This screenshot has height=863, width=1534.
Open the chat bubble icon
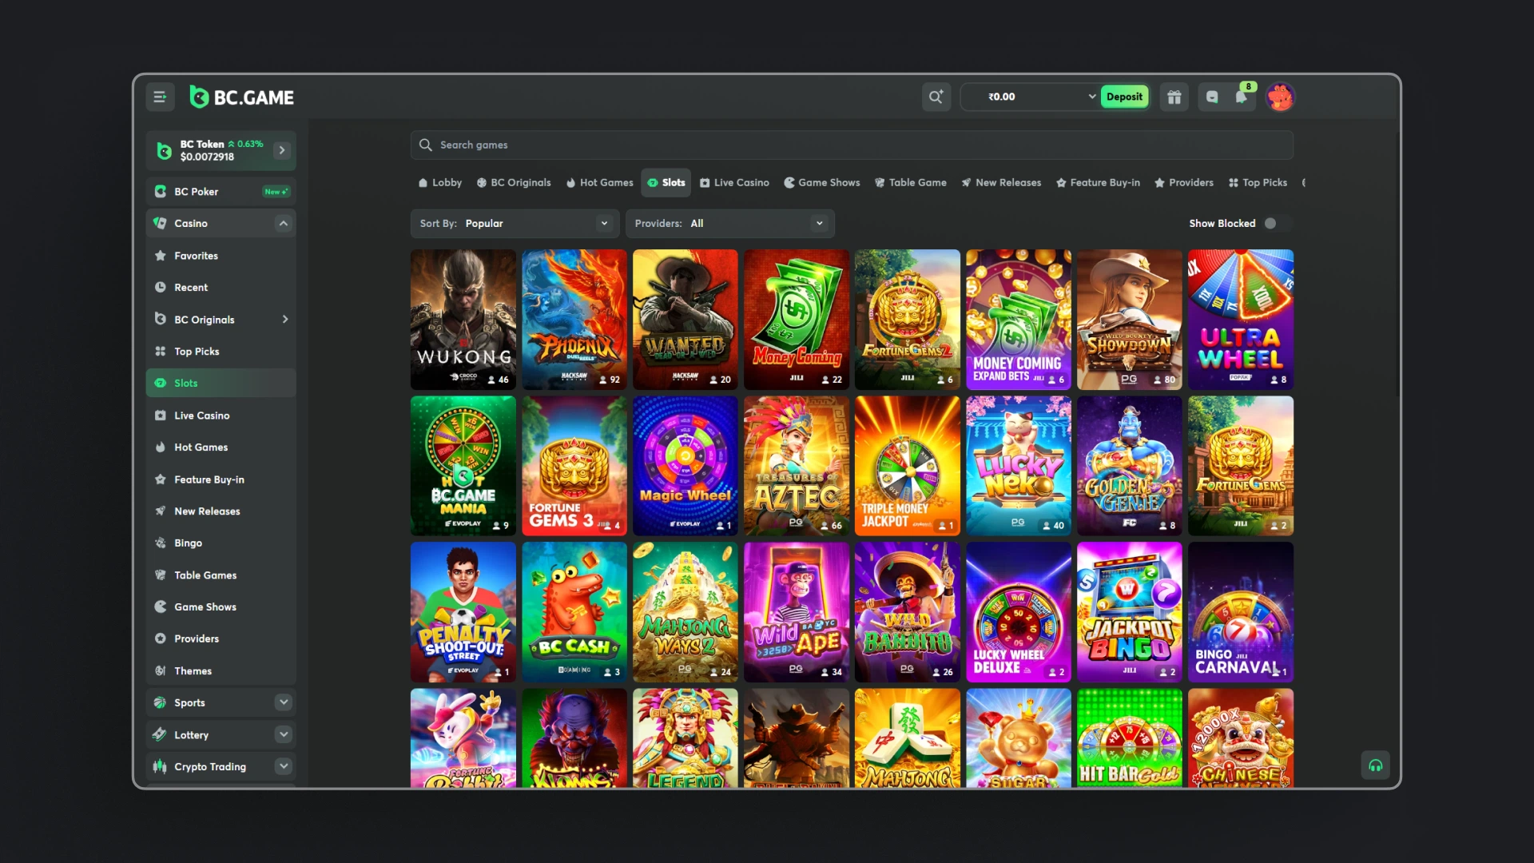click(1212, 97)
